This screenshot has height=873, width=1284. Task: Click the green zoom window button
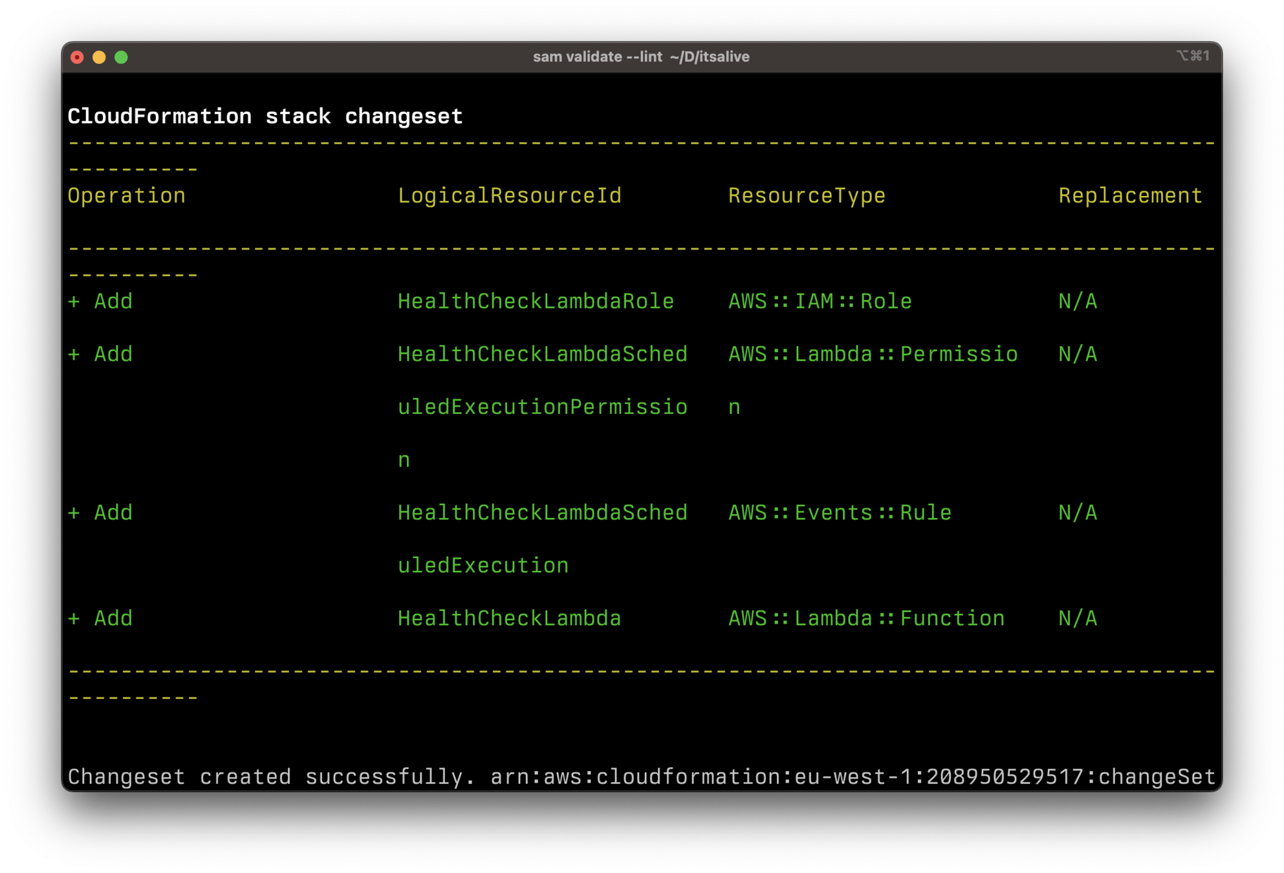tap(121, 57)
